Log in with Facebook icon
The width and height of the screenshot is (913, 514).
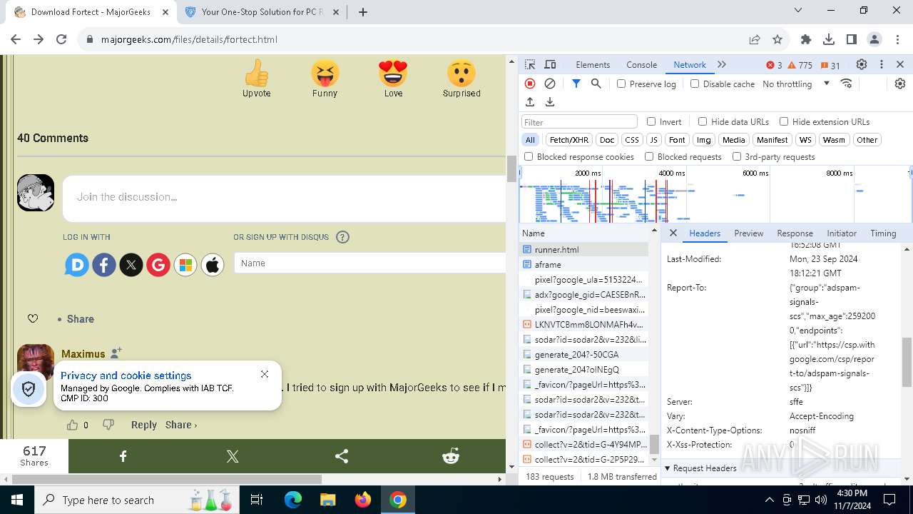104,266
